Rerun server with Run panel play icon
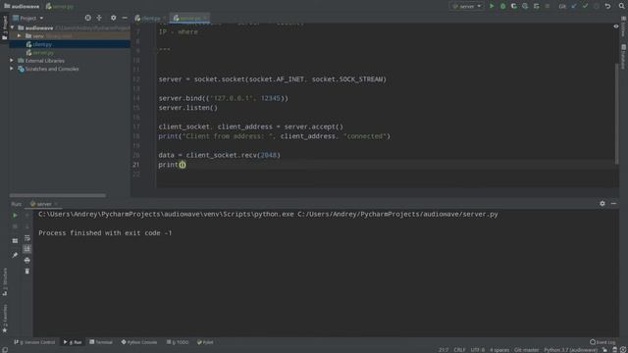Image resolution: width=628 pixels, height=353 pixels. click(15, 216)
